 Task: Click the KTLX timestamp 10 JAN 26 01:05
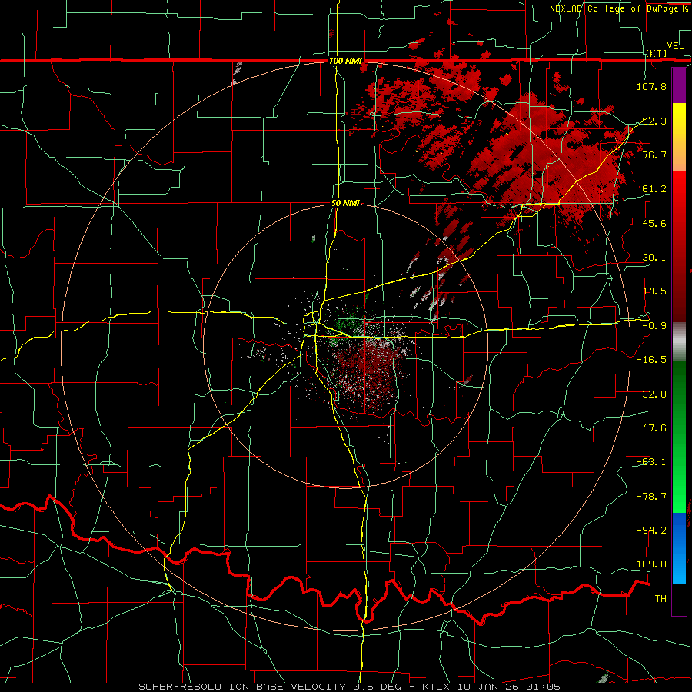coord(491,687)
